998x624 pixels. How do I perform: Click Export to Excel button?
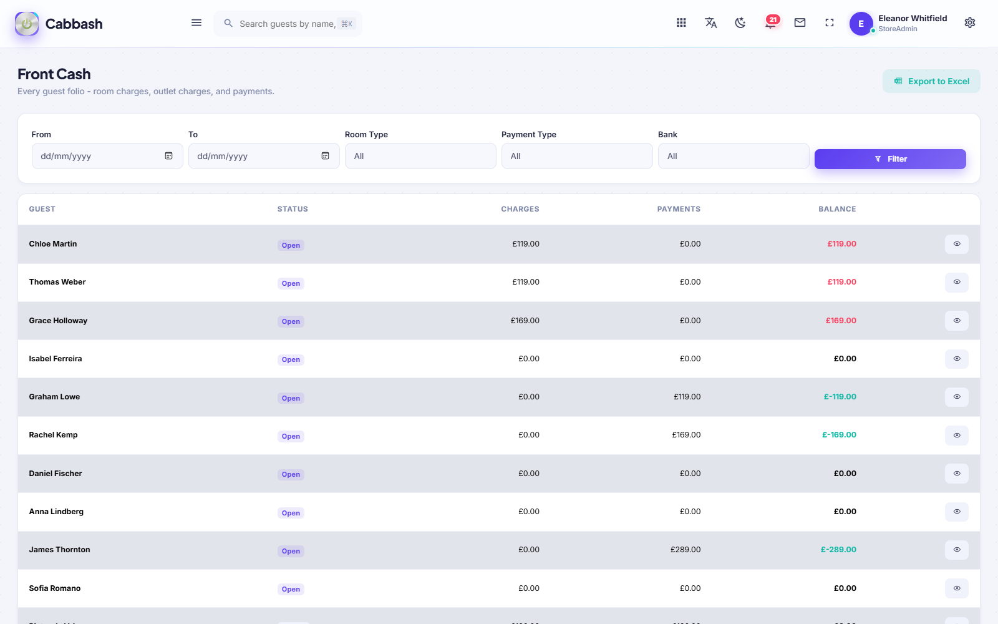click(931, 81)
